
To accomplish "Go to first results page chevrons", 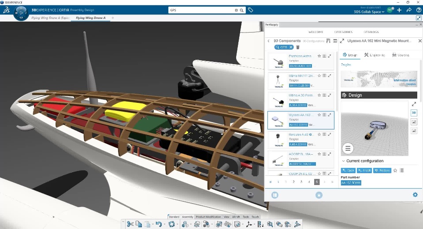I will pos(271,182).
